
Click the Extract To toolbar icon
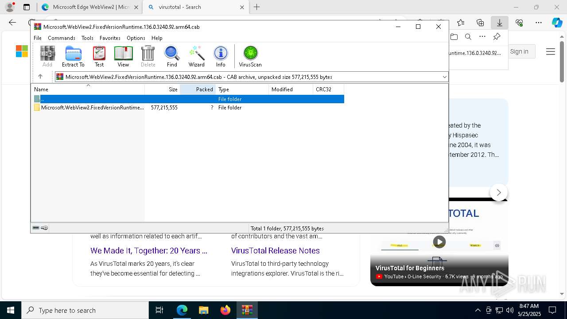tap(73, 56)
